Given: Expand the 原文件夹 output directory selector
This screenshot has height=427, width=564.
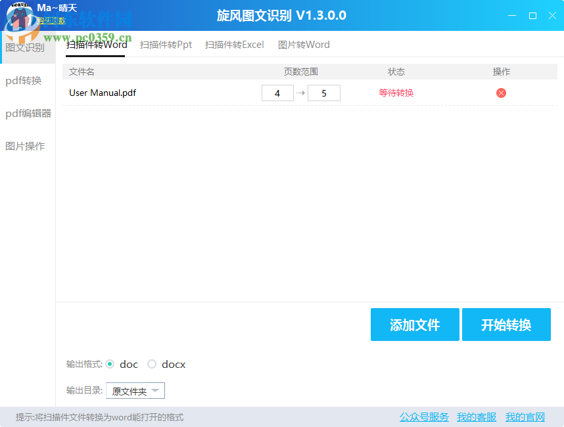Looking at the screenshot, I should 155,390.
